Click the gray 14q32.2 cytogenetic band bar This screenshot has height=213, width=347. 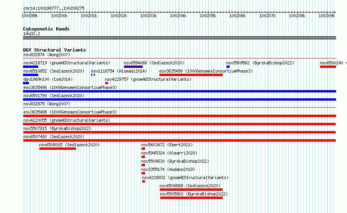click(x=179, y=38)
